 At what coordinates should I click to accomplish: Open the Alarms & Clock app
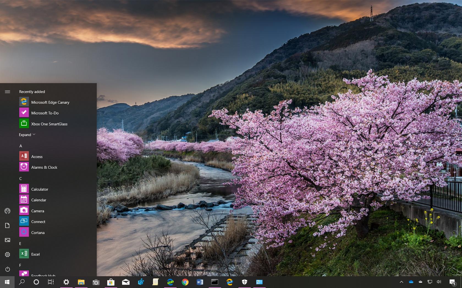pyautogui.click(x=44, y=167)
